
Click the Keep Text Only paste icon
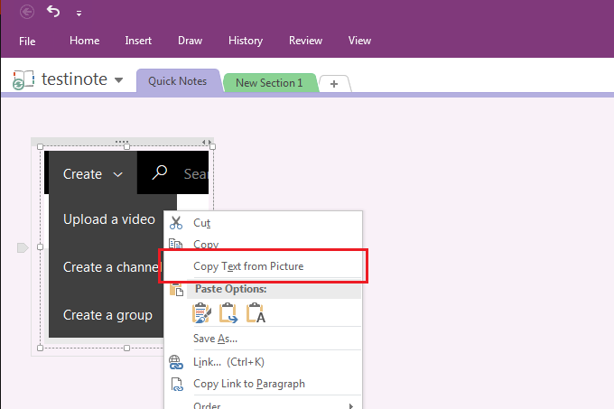coord(256,313)
